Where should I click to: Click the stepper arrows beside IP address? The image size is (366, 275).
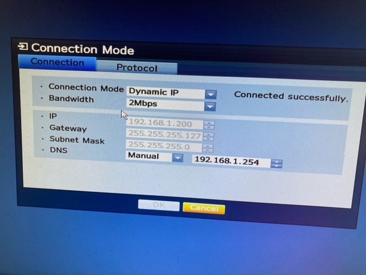coord(209,125)
